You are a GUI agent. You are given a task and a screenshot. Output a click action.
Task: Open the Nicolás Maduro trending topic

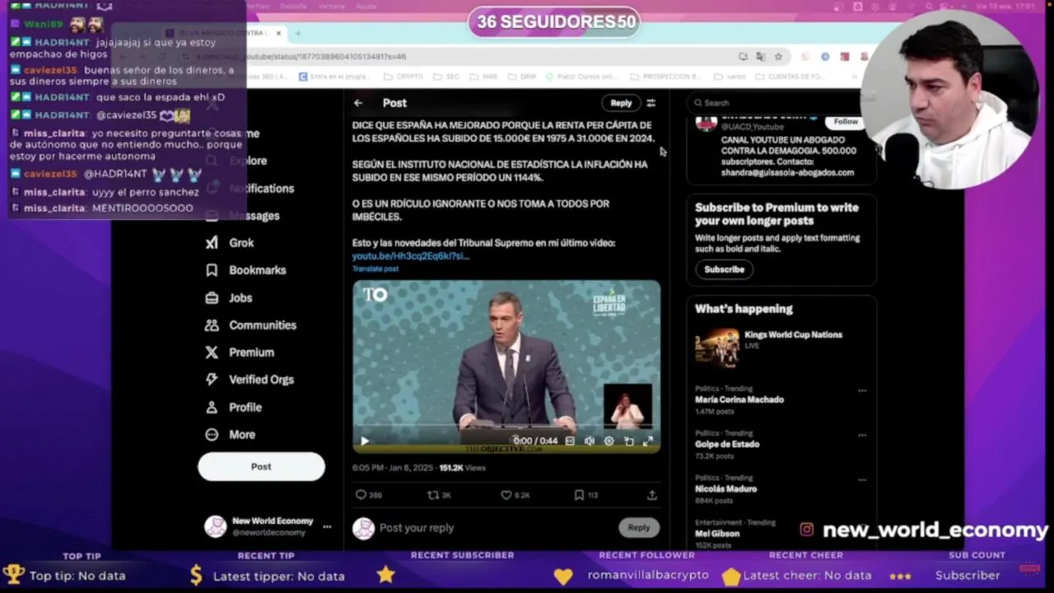725,488
